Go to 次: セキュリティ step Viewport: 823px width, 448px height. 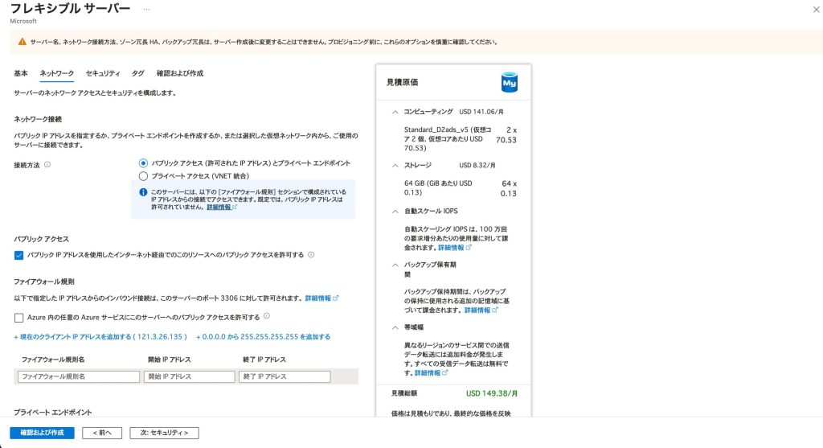click(x=164, y=433)
